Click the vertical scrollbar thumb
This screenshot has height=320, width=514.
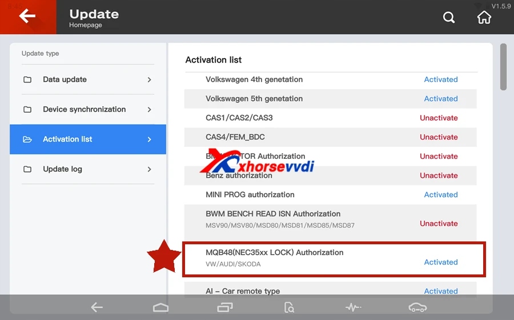tap(503, 67)
